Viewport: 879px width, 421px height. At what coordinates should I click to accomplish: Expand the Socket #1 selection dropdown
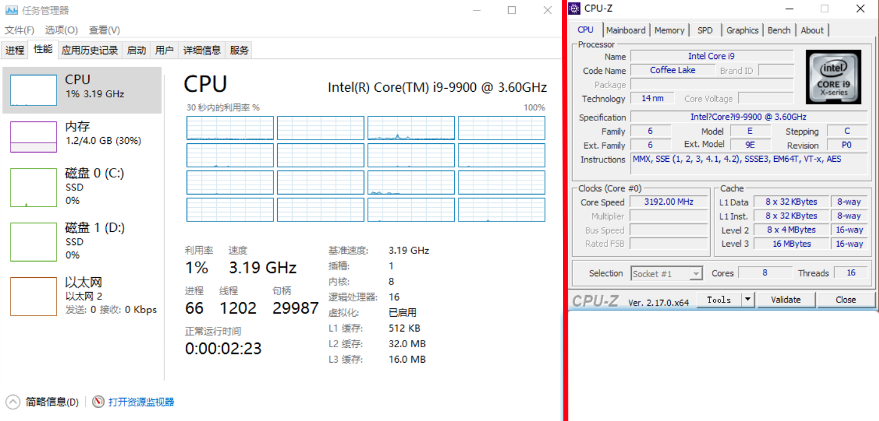pyautogui.click(x=696, y=273)
